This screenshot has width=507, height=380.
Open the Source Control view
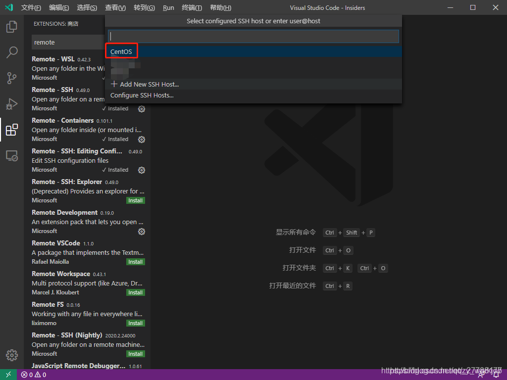(12, 78)
